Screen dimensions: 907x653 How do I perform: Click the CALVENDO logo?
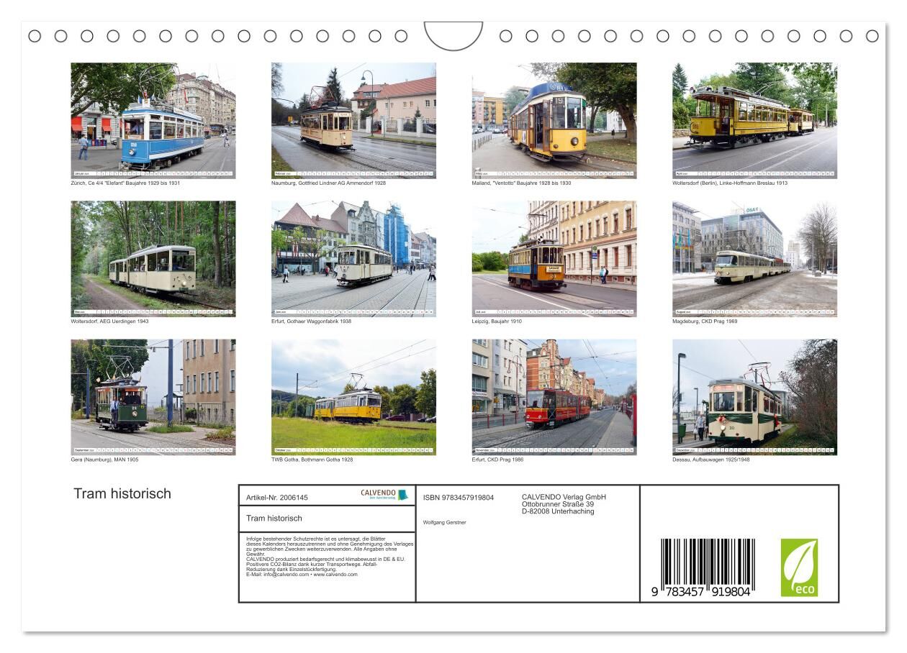(x=384, y=495)
